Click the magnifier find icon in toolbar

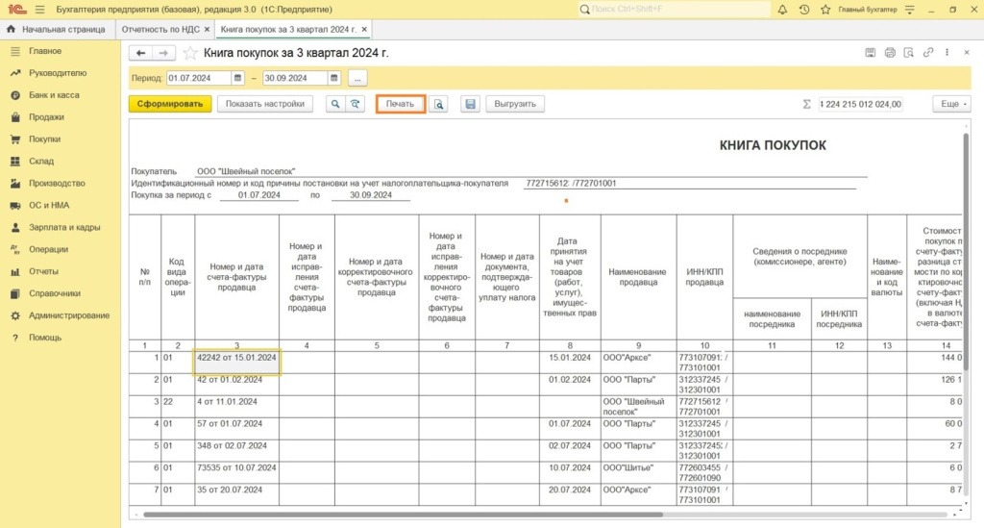[335, 104]
